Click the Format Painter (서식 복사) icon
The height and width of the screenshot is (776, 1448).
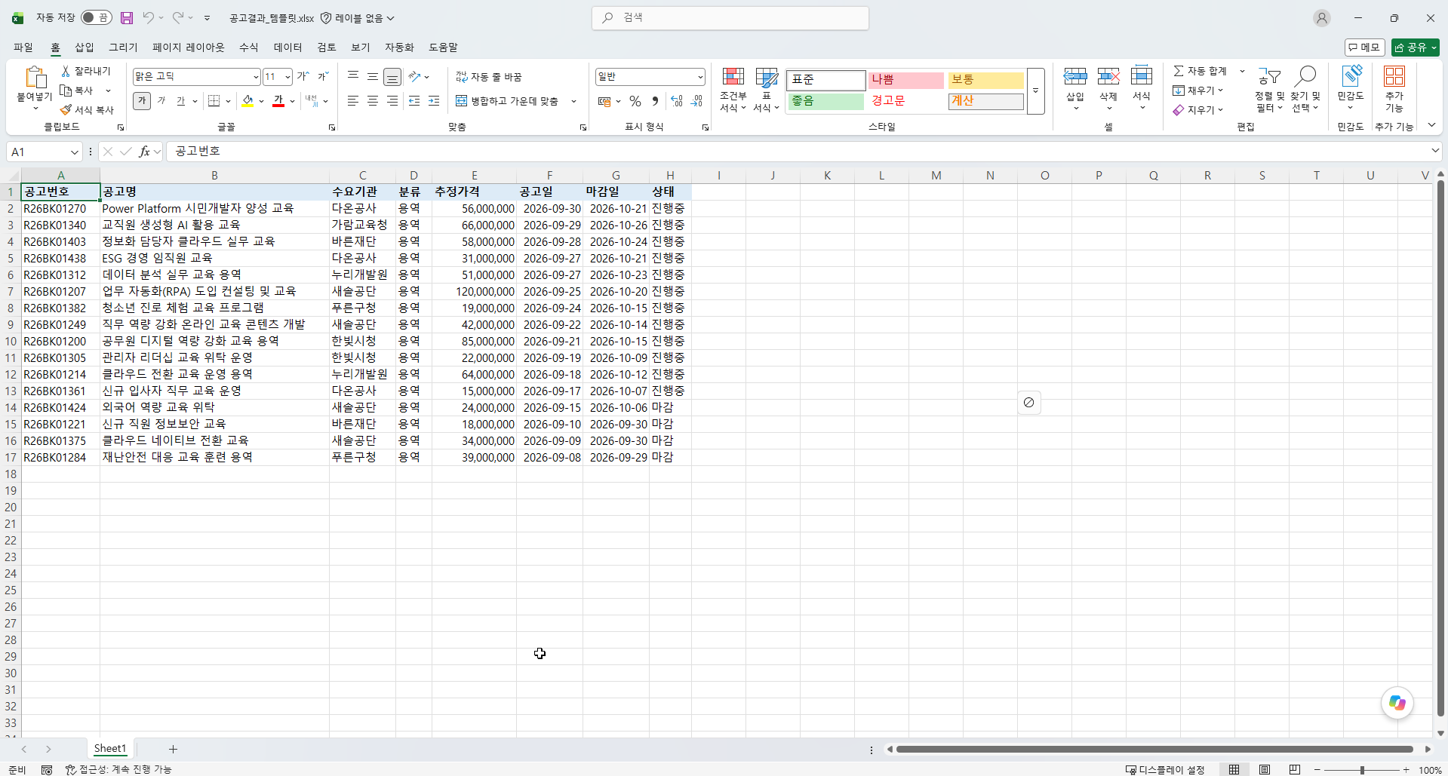tap(66, 110)
